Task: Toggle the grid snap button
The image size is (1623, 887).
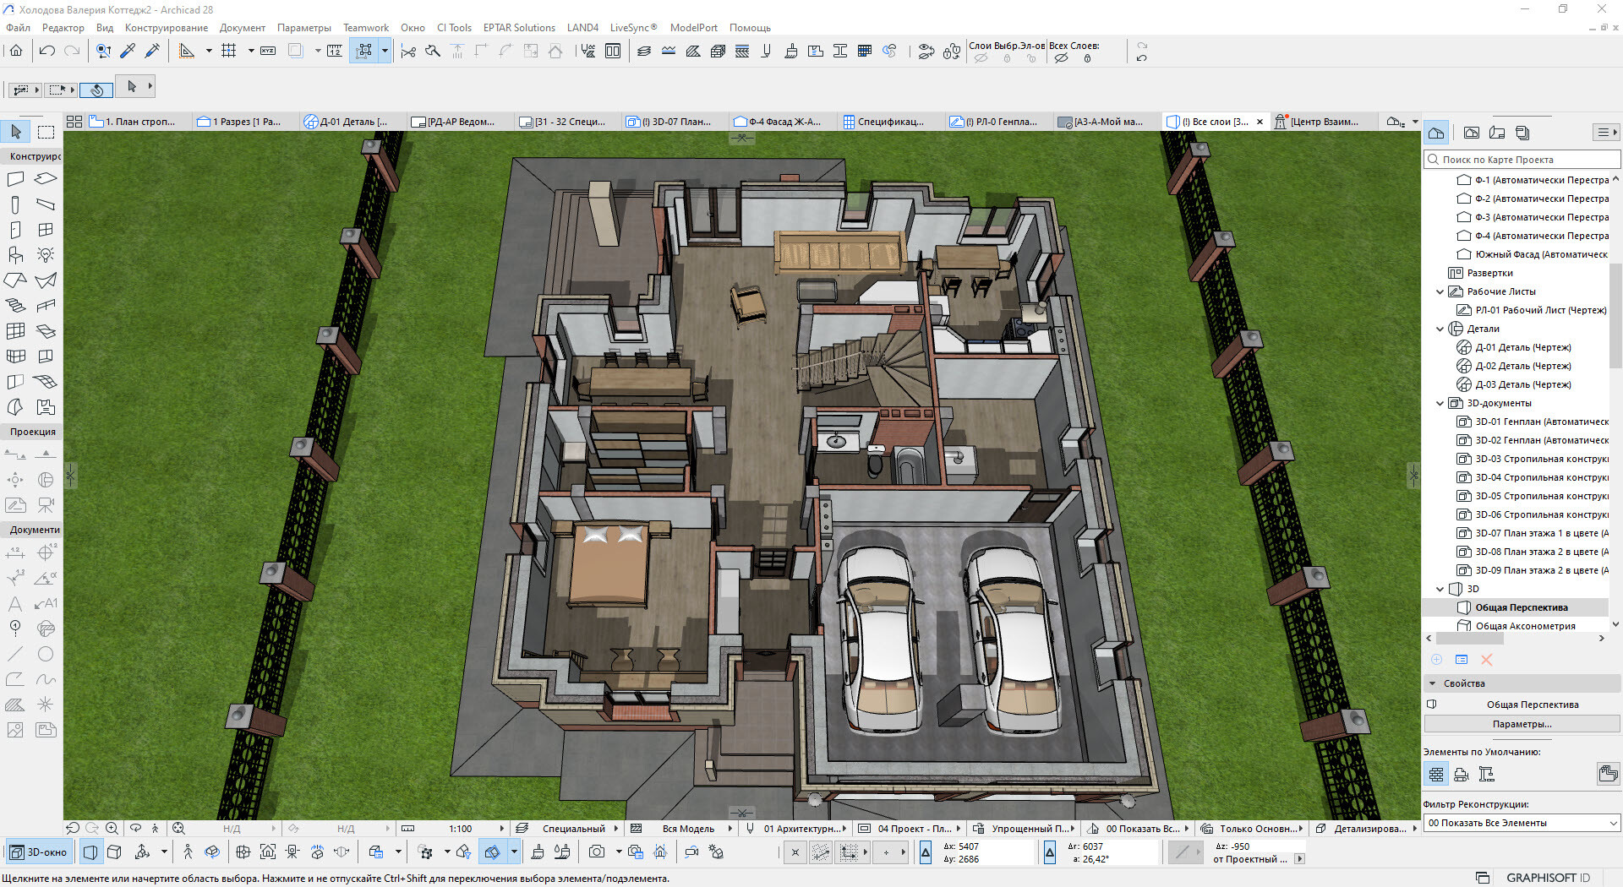Action: 228,51
